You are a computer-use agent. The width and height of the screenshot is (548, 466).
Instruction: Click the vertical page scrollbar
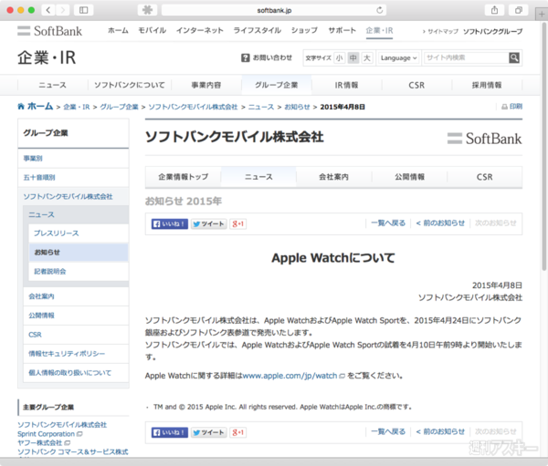click(x=544, y=147)
